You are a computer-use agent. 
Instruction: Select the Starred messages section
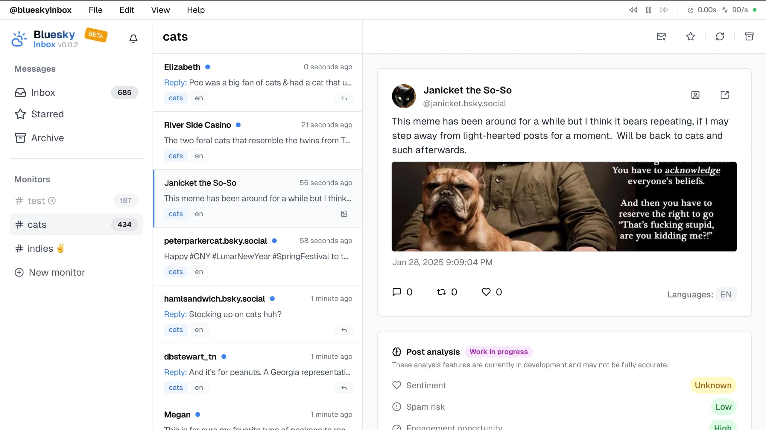(x=47, y=114)
